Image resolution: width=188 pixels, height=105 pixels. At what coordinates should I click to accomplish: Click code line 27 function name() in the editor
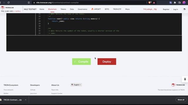click(x=74, y=19)
